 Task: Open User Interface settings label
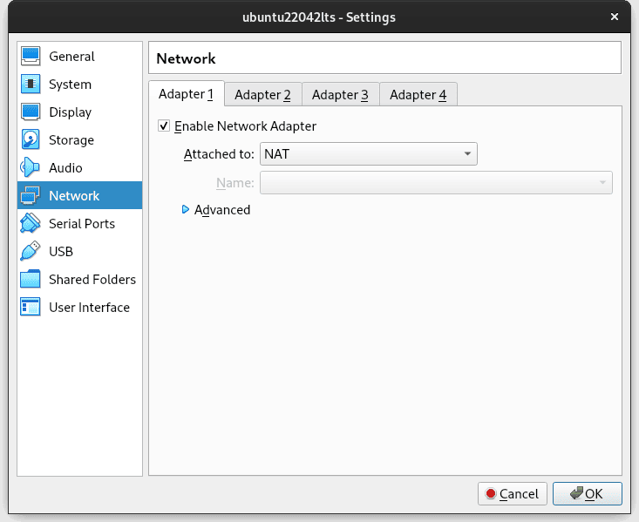(89, 308)
